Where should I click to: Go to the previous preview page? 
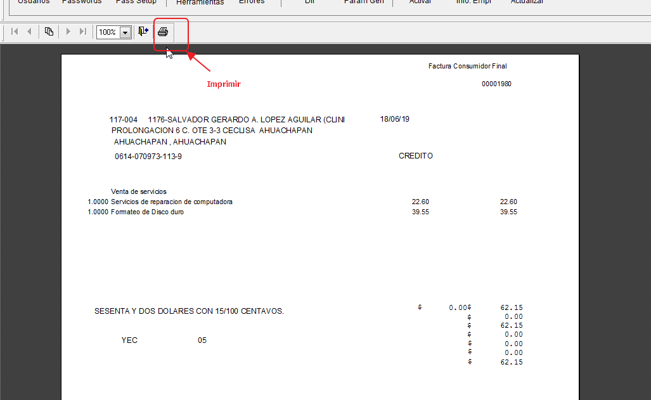[x=29, y=32]
